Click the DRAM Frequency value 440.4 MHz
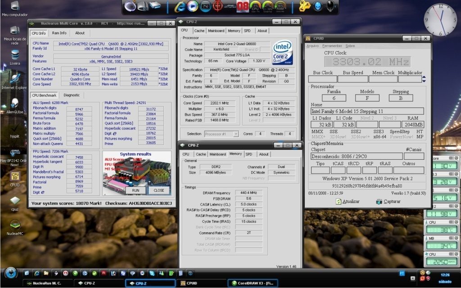Viewport: 461px width, 288px height. tap(249, 193)
